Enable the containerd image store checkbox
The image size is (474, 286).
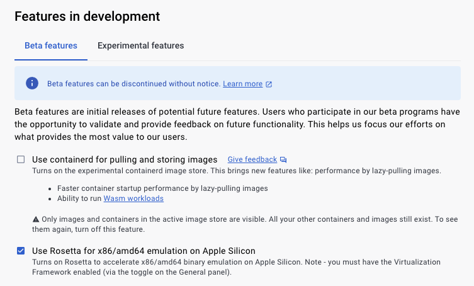click(21, 159)
